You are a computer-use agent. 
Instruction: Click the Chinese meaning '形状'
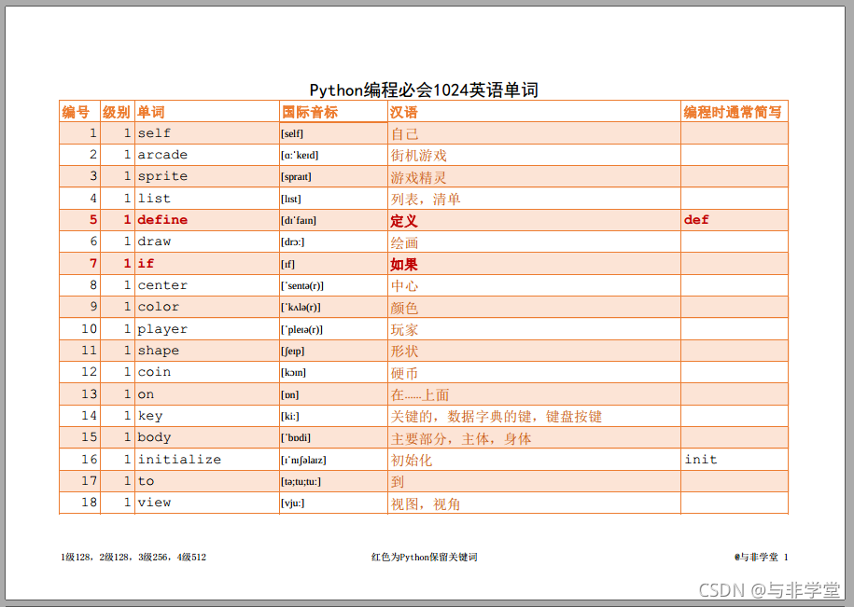point(405,352)
